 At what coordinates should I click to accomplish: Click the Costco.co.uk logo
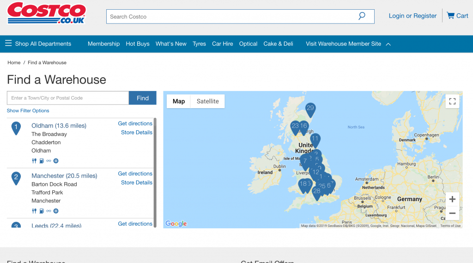tap(47, 13)
